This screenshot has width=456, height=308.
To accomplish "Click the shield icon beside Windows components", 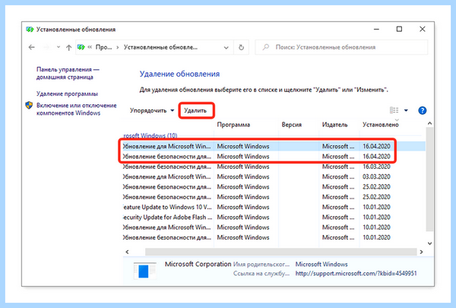I will [x=29, y=106].
